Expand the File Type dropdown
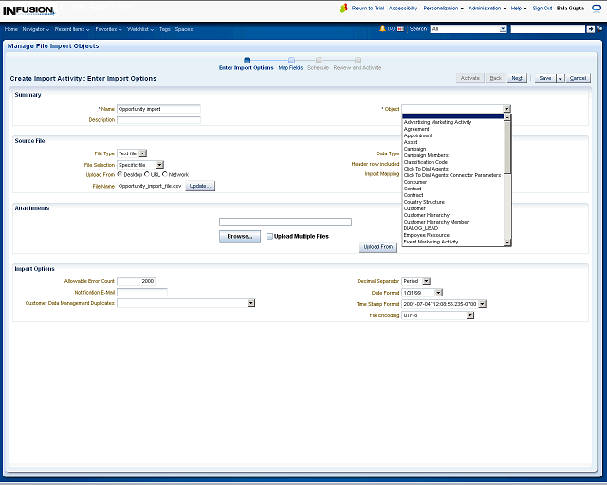Screen dimensions: 607x485 [143, 153]
